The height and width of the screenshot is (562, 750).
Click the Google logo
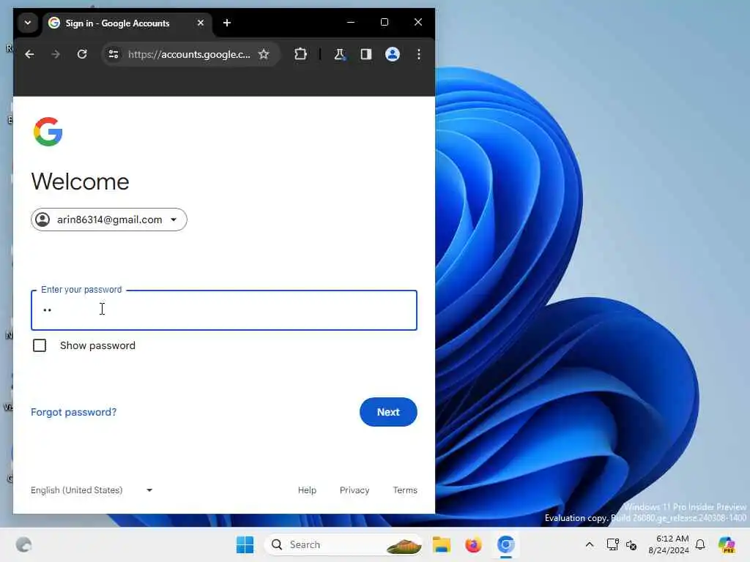click(48, 132)
